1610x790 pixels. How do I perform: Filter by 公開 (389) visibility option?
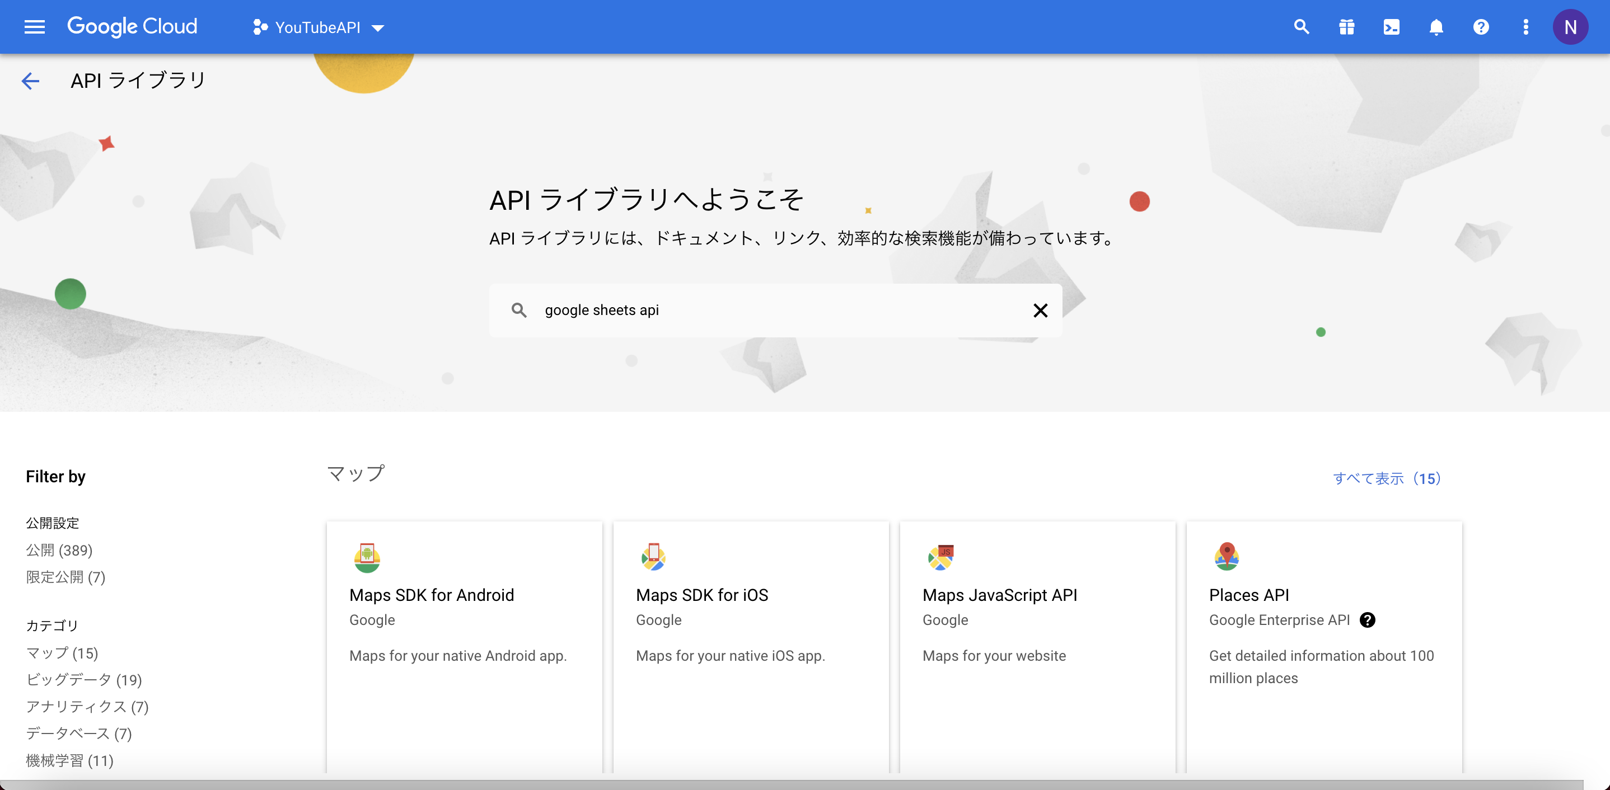(59, 550)
